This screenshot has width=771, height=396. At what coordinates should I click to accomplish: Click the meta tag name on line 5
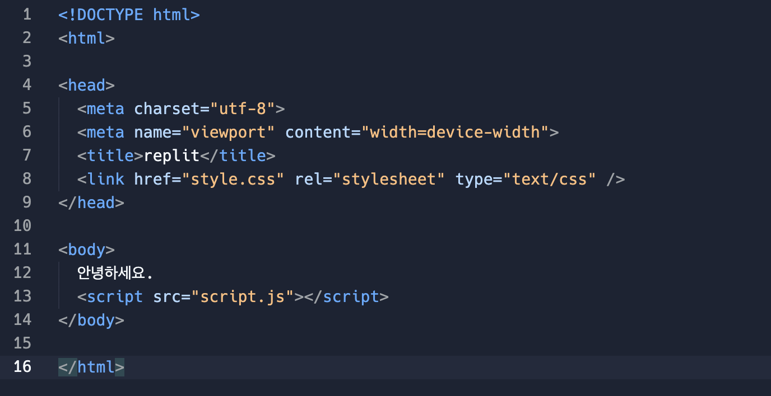tap(105, 109)
